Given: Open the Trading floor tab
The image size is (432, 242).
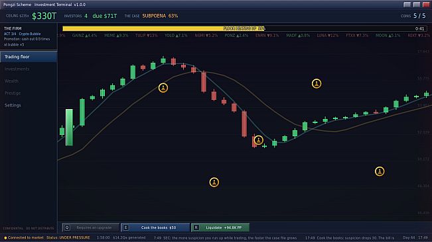Looking at the screenshot, I should point(29,57).
